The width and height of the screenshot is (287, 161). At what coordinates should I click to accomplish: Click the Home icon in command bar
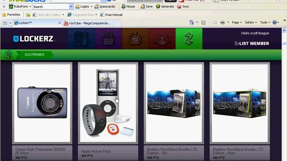click(191, 22)
